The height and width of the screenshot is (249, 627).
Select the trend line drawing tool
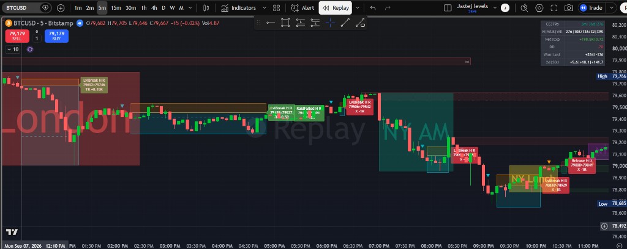[345, 23]
